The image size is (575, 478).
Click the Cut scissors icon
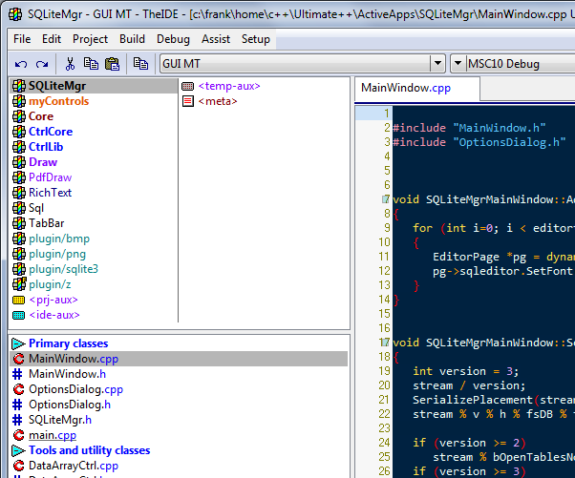(70, 64)
